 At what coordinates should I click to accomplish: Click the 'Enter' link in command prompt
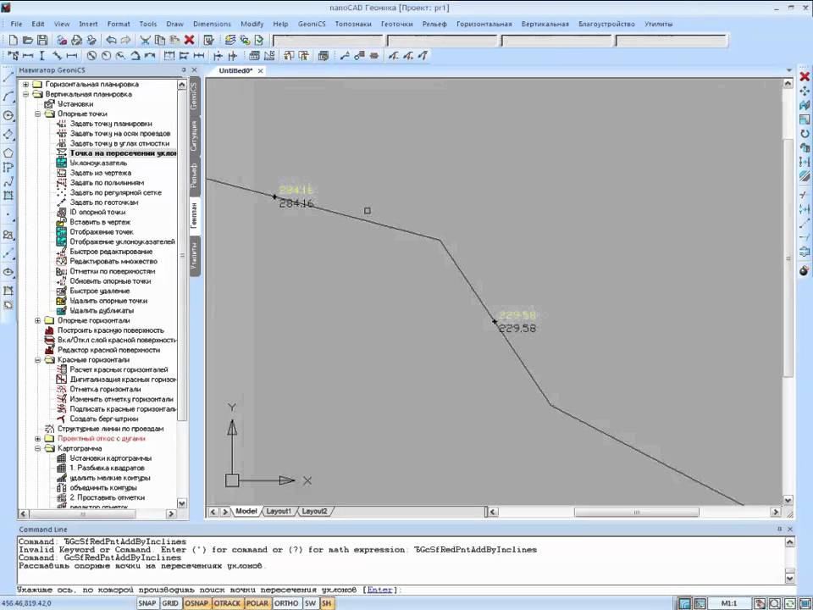coord(379,590)
